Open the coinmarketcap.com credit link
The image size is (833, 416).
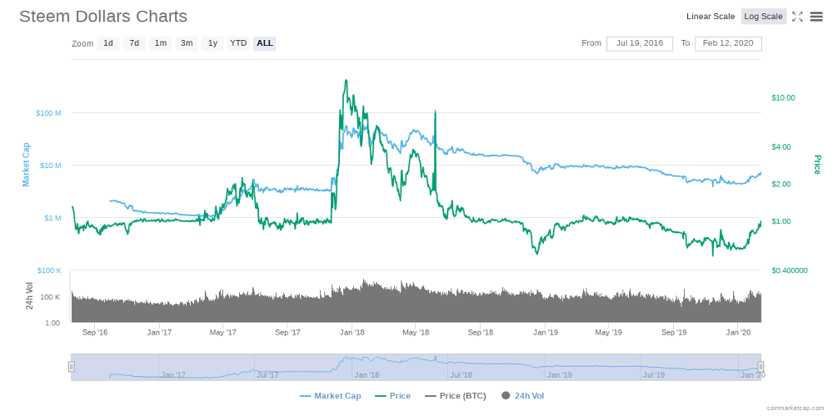(x=796, y=408)
